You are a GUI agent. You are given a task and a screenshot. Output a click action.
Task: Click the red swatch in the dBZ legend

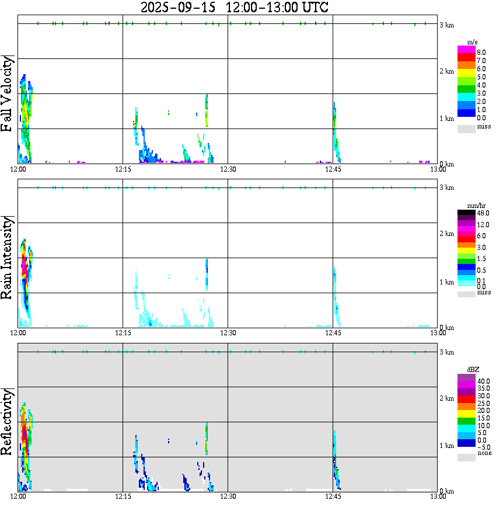(466, 399)
